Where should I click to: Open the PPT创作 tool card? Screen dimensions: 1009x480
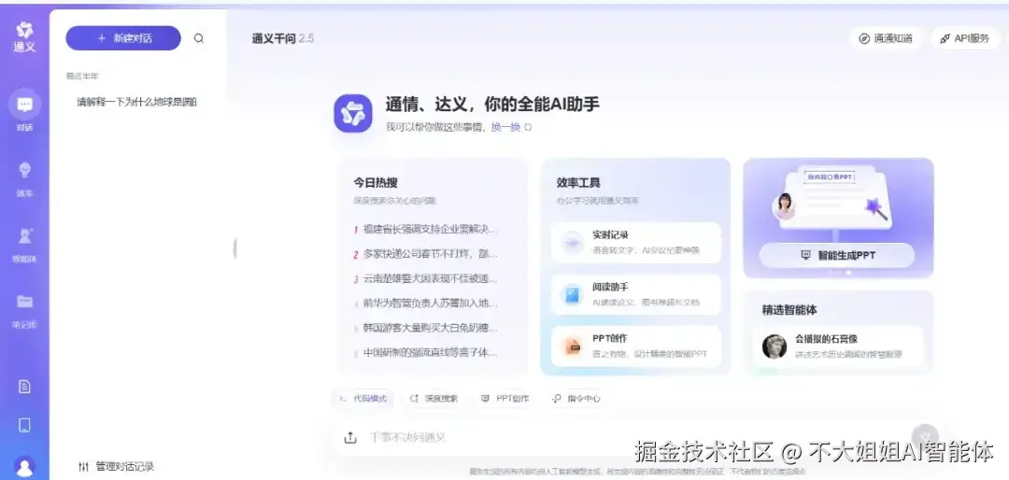[636, 346]
